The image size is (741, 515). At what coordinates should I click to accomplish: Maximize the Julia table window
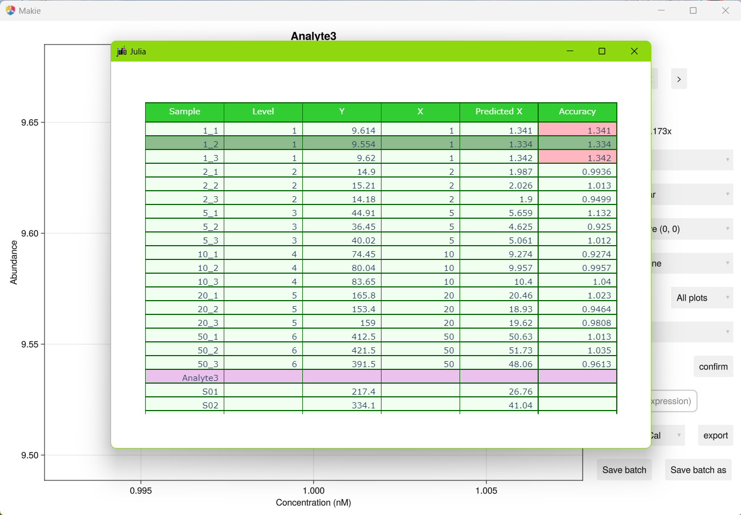[602, 51]
